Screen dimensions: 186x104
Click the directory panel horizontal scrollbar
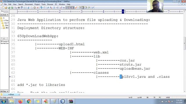click(x=4, y=38)
